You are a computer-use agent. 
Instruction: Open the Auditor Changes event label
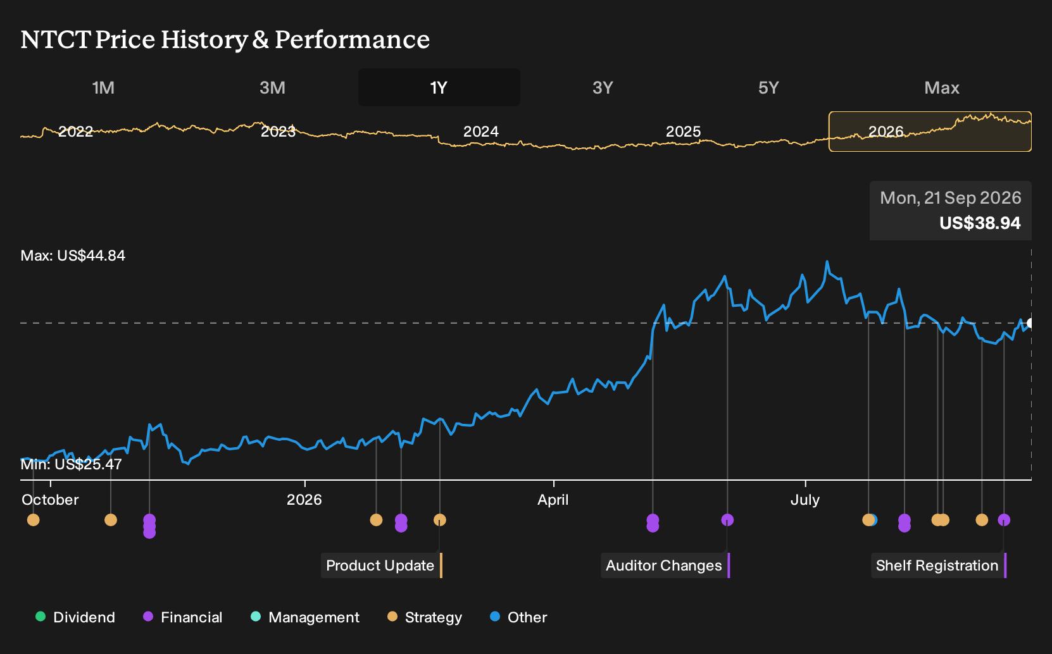pyautogui.click(x=665, y=565)
